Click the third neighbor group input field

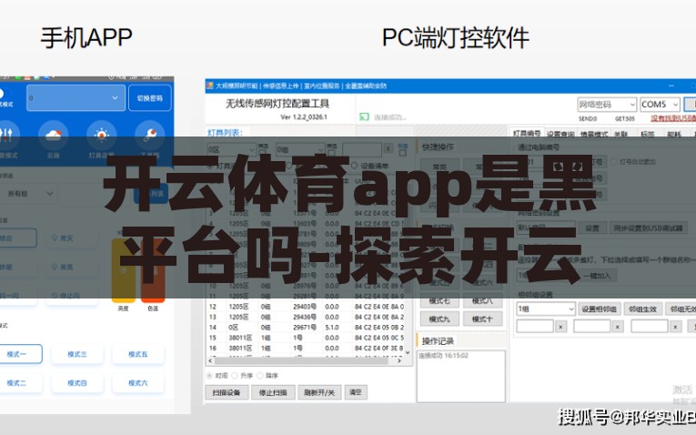pyautogui.click(x=650, y=326)
